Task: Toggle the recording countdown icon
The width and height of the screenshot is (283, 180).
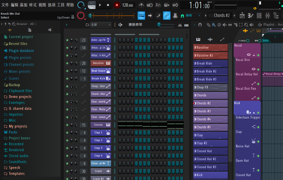Action: 158,5
